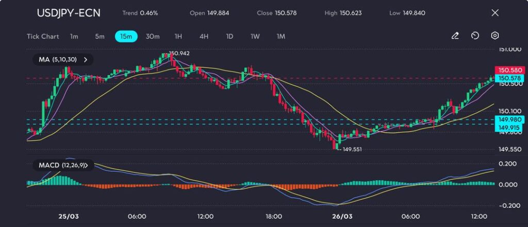528x227 pixels.
Task: Click the red 150.580 price tag
Action: click(x=509, y=70)
